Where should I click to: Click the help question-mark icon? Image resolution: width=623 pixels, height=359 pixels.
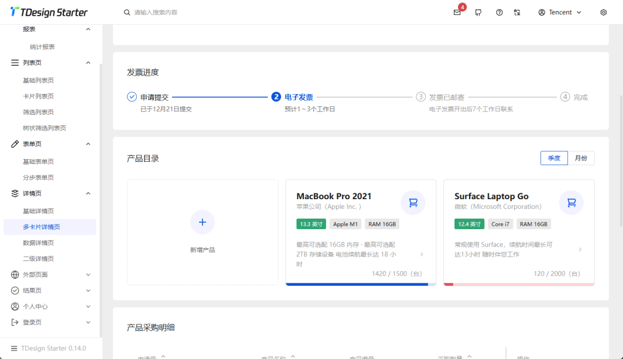pos(499,12)
